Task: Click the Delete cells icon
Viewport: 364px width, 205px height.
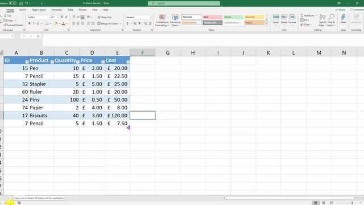Action: (x=284, y=17)
